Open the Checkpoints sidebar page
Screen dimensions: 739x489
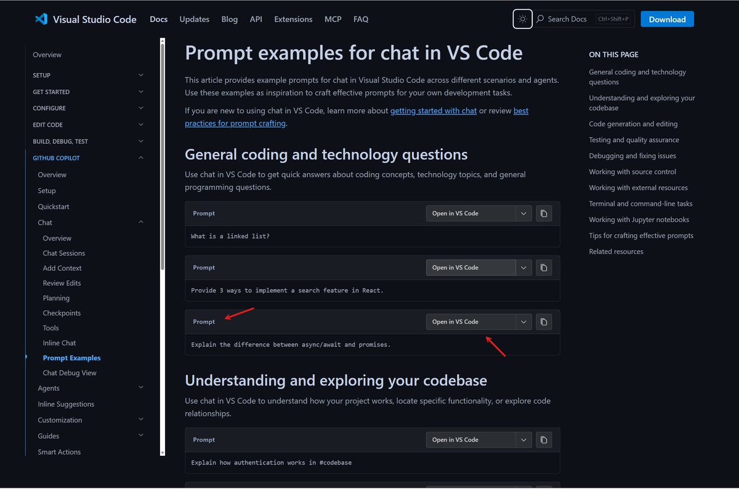pyautogui.click(x=62, y=313)
